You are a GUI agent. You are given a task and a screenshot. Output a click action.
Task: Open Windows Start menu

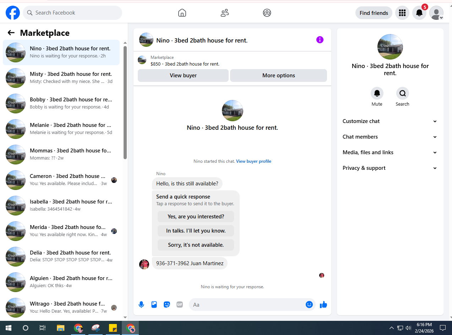coord(9,328)
